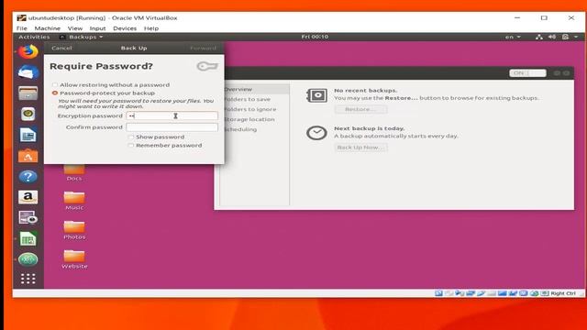Open LibreOffice Calc from the dock
Screen dimensions: 587x330
pos(28,238)
